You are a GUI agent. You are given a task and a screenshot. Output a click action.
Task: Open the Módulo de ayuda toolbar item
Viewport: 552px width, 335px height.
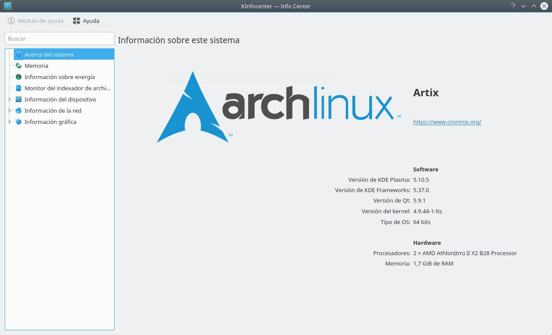pos(35,21)
